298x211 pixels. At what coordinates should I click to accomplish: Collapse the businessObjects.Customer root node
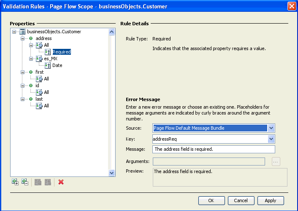coord(14,32)
